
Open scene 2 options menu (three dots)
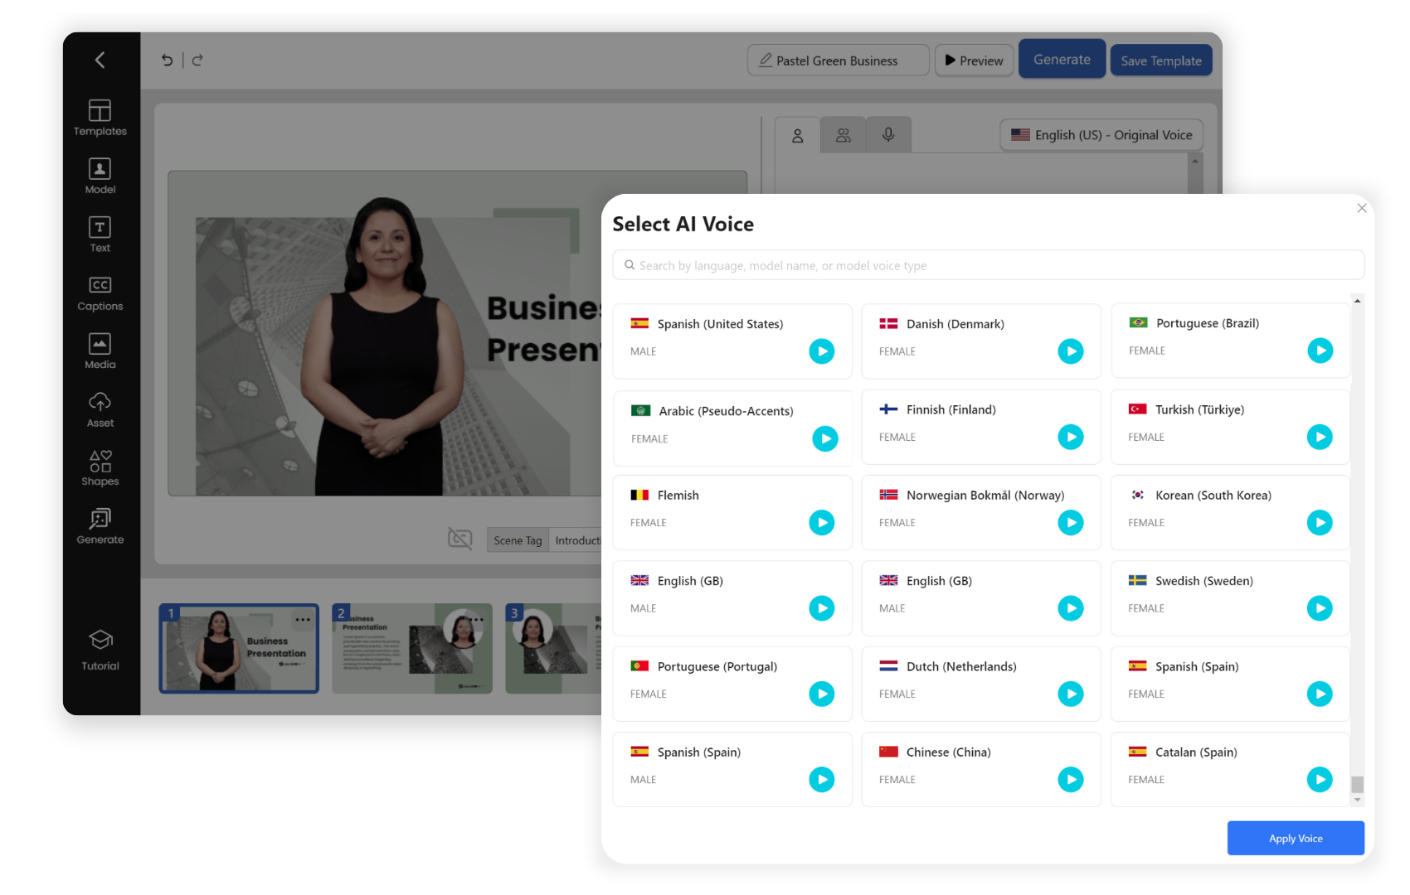click(x=476, y=619)
